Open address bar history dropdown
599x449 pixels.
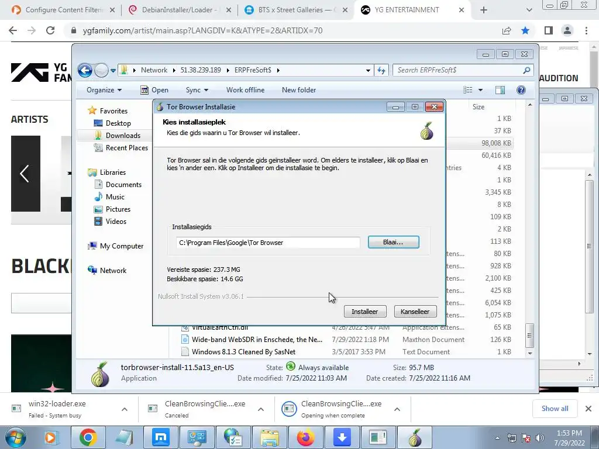point(368,70)
